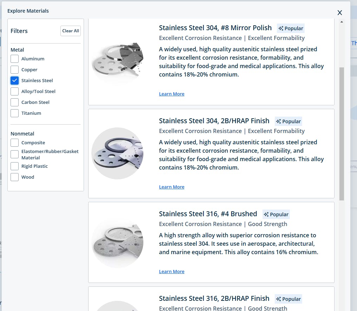Check the Elastomer/Rubber/Gasket Material filter
Viewport: 357px width, 311px height.
pos(14,154)
